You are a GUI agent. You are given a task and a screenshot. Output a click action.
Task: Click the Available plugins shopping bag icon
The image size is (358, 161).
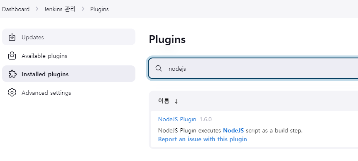[x=12, y=56]
